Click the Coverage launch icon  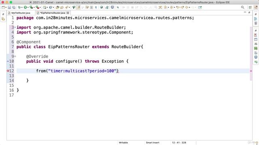31,7
